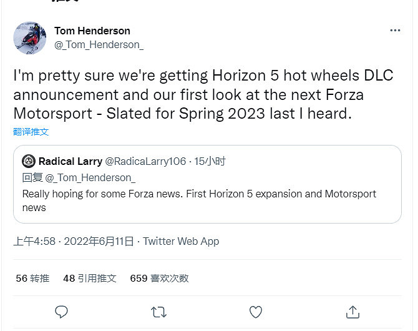
Task: View the 659 喜欢次数 likes list
Action: [159, 279]
